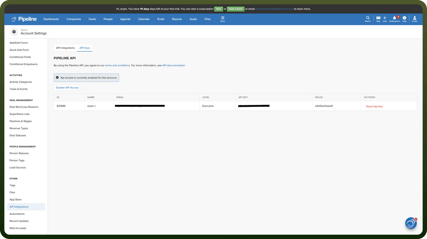Open Web-to-Leads

(18, 228)
